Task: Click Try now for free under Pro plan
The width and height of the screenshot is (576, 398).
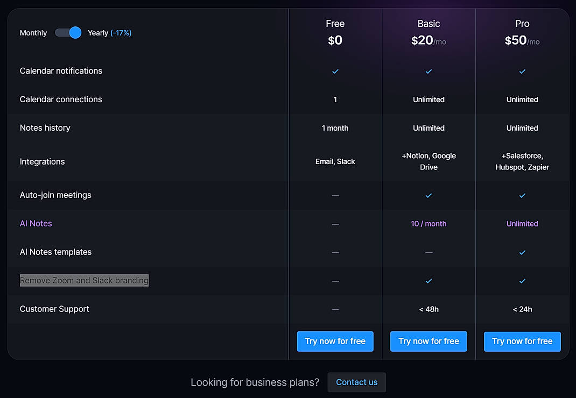Action: pos(522,341)
